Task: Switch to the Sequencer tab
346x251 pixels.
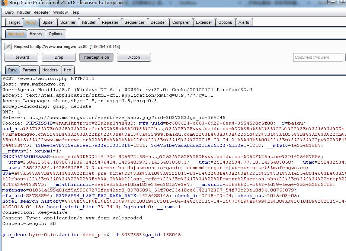Action: pos(134,22)
